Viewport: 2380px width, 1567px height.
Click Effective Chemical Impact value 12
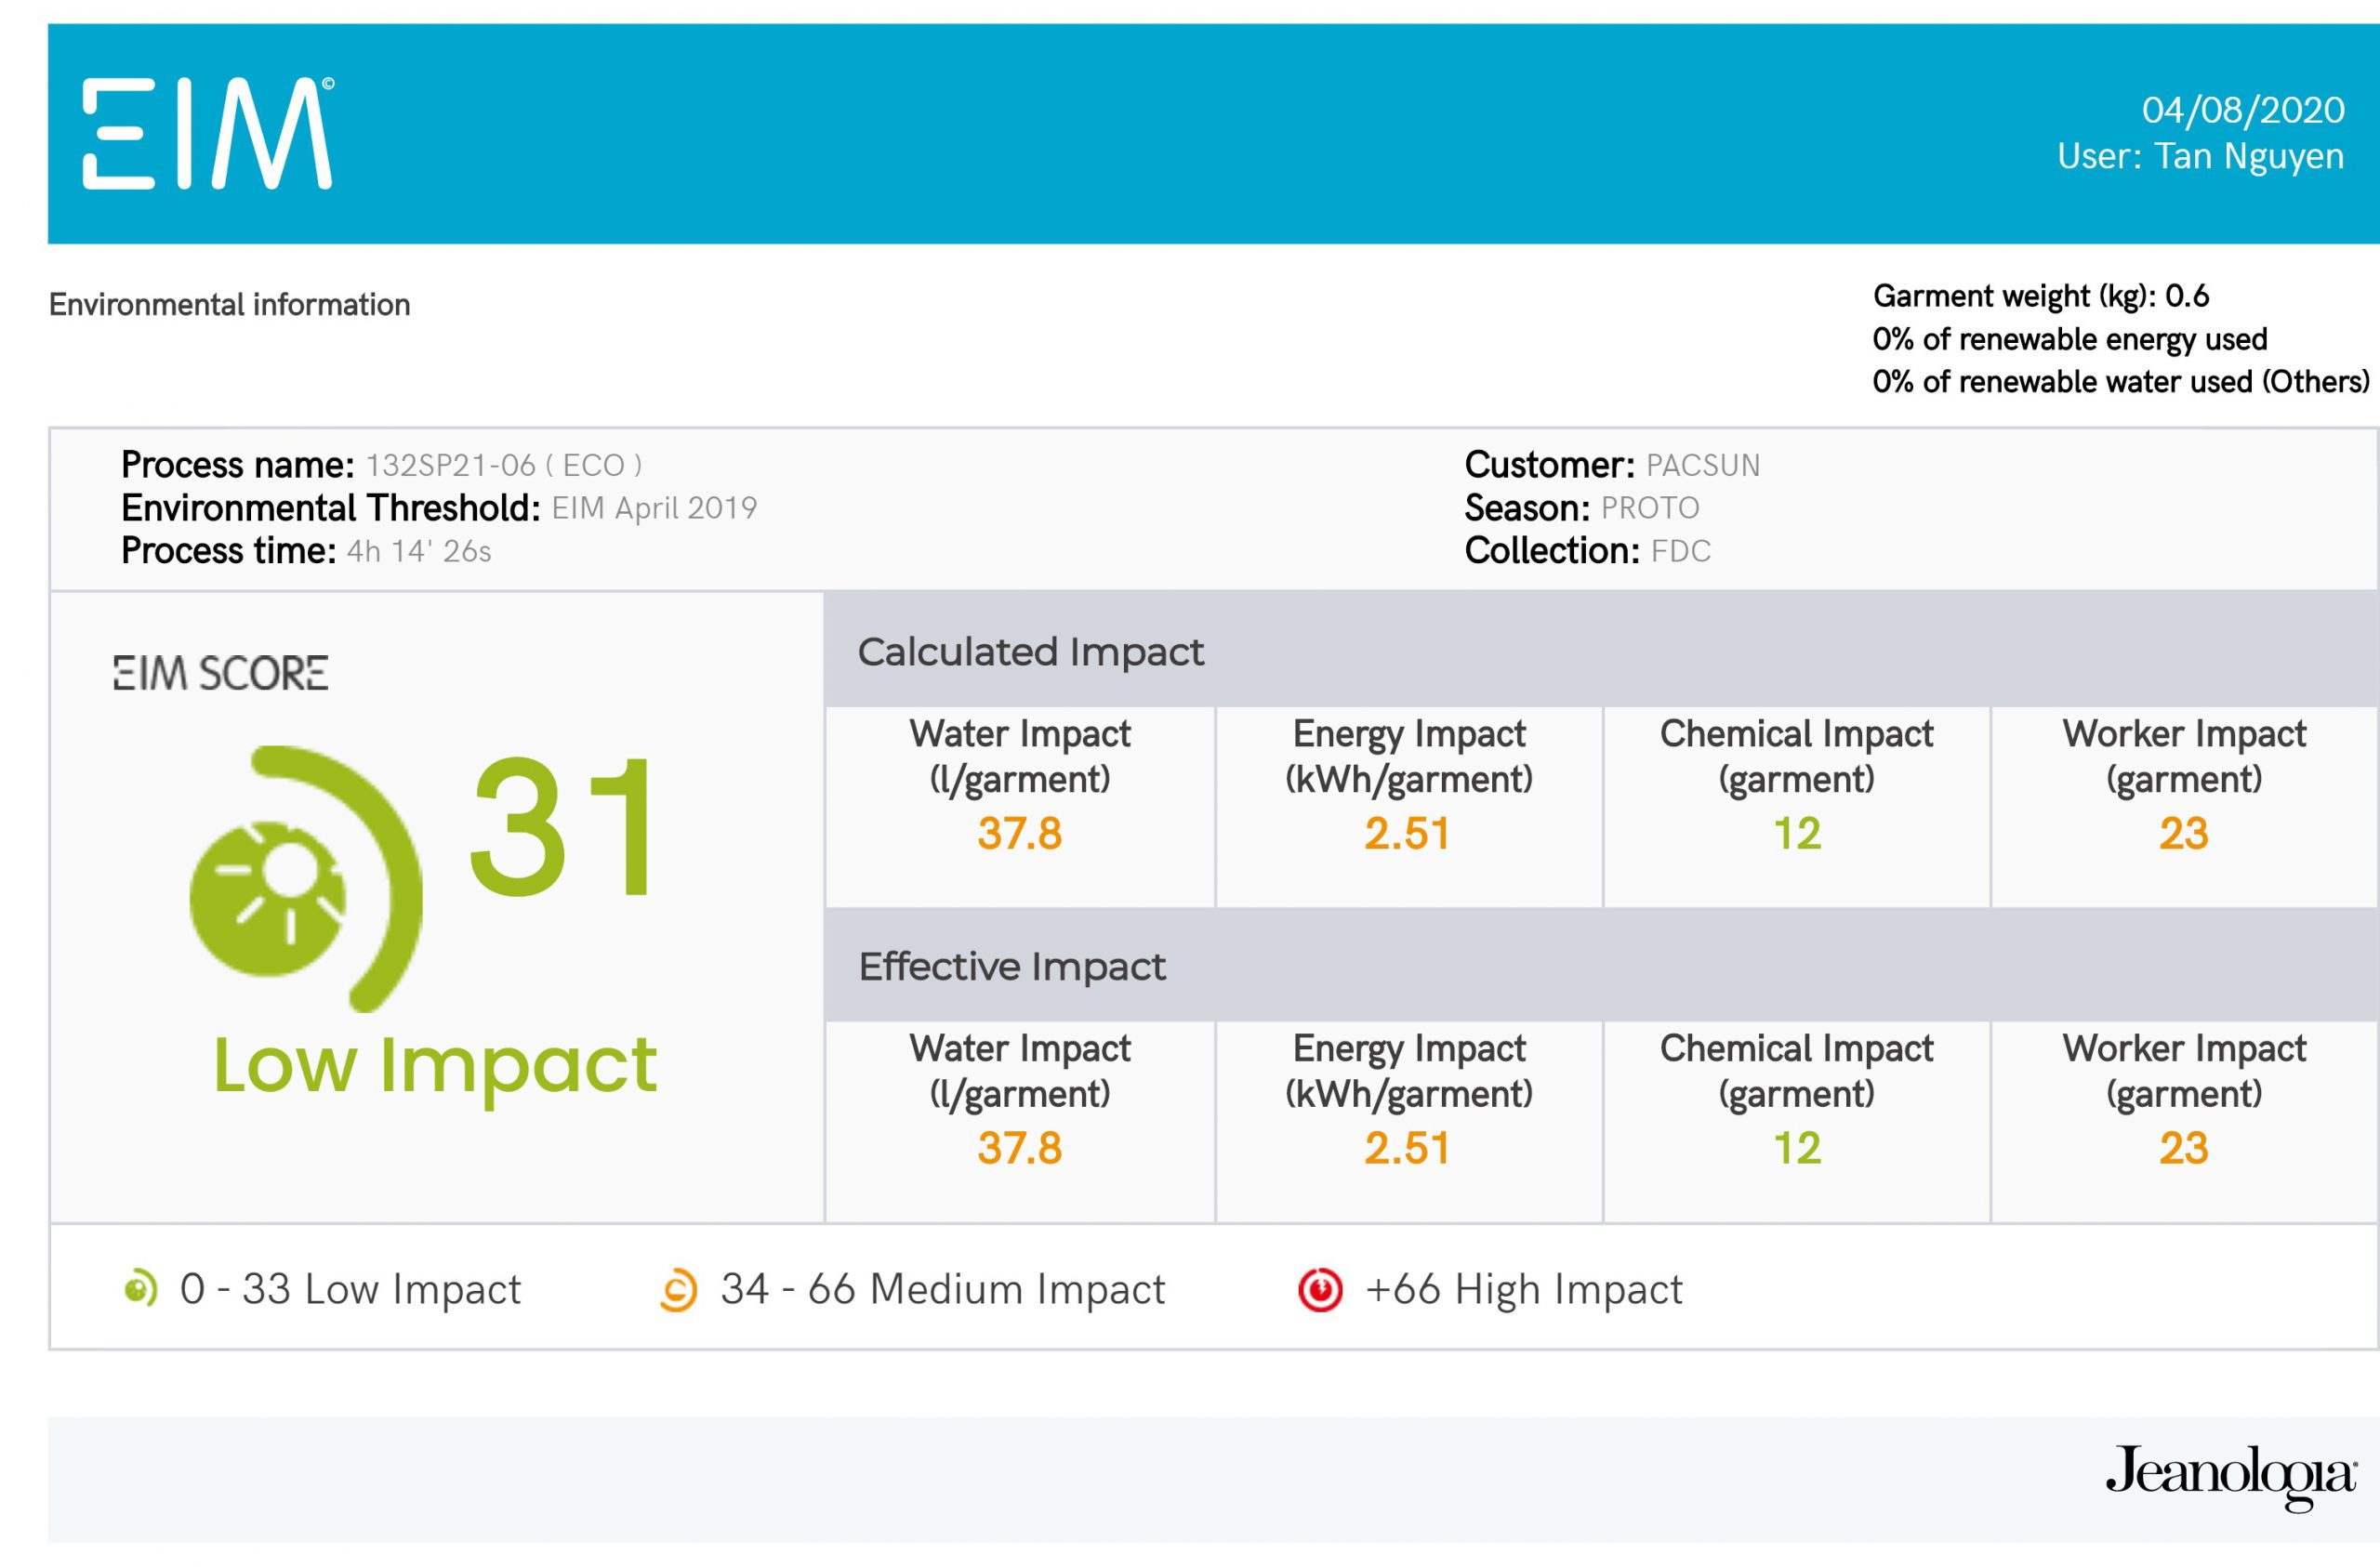pos(1797,1149)
